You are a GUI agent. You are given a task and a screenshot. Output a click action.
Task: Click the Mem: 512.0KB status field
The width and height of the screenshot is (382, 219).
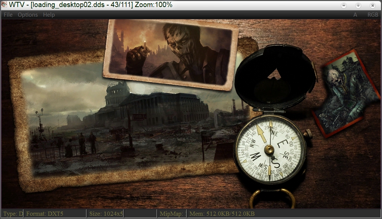[x=222, y=213]
